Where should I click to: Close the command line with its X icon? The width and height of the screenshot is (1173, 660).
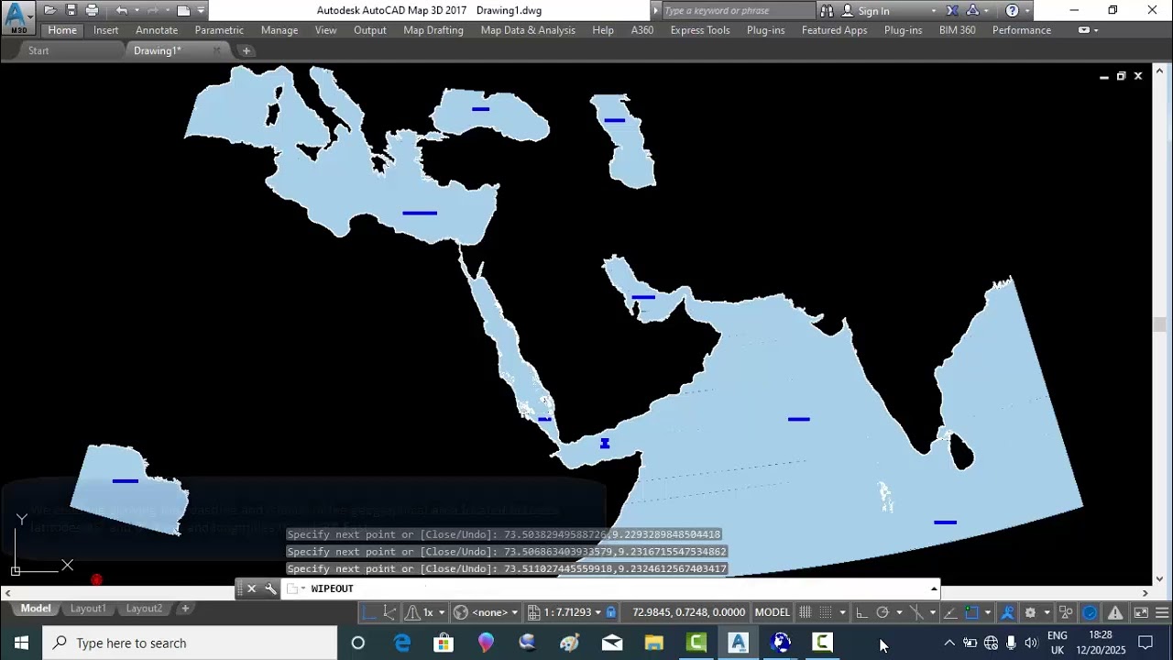pos(251,588)
